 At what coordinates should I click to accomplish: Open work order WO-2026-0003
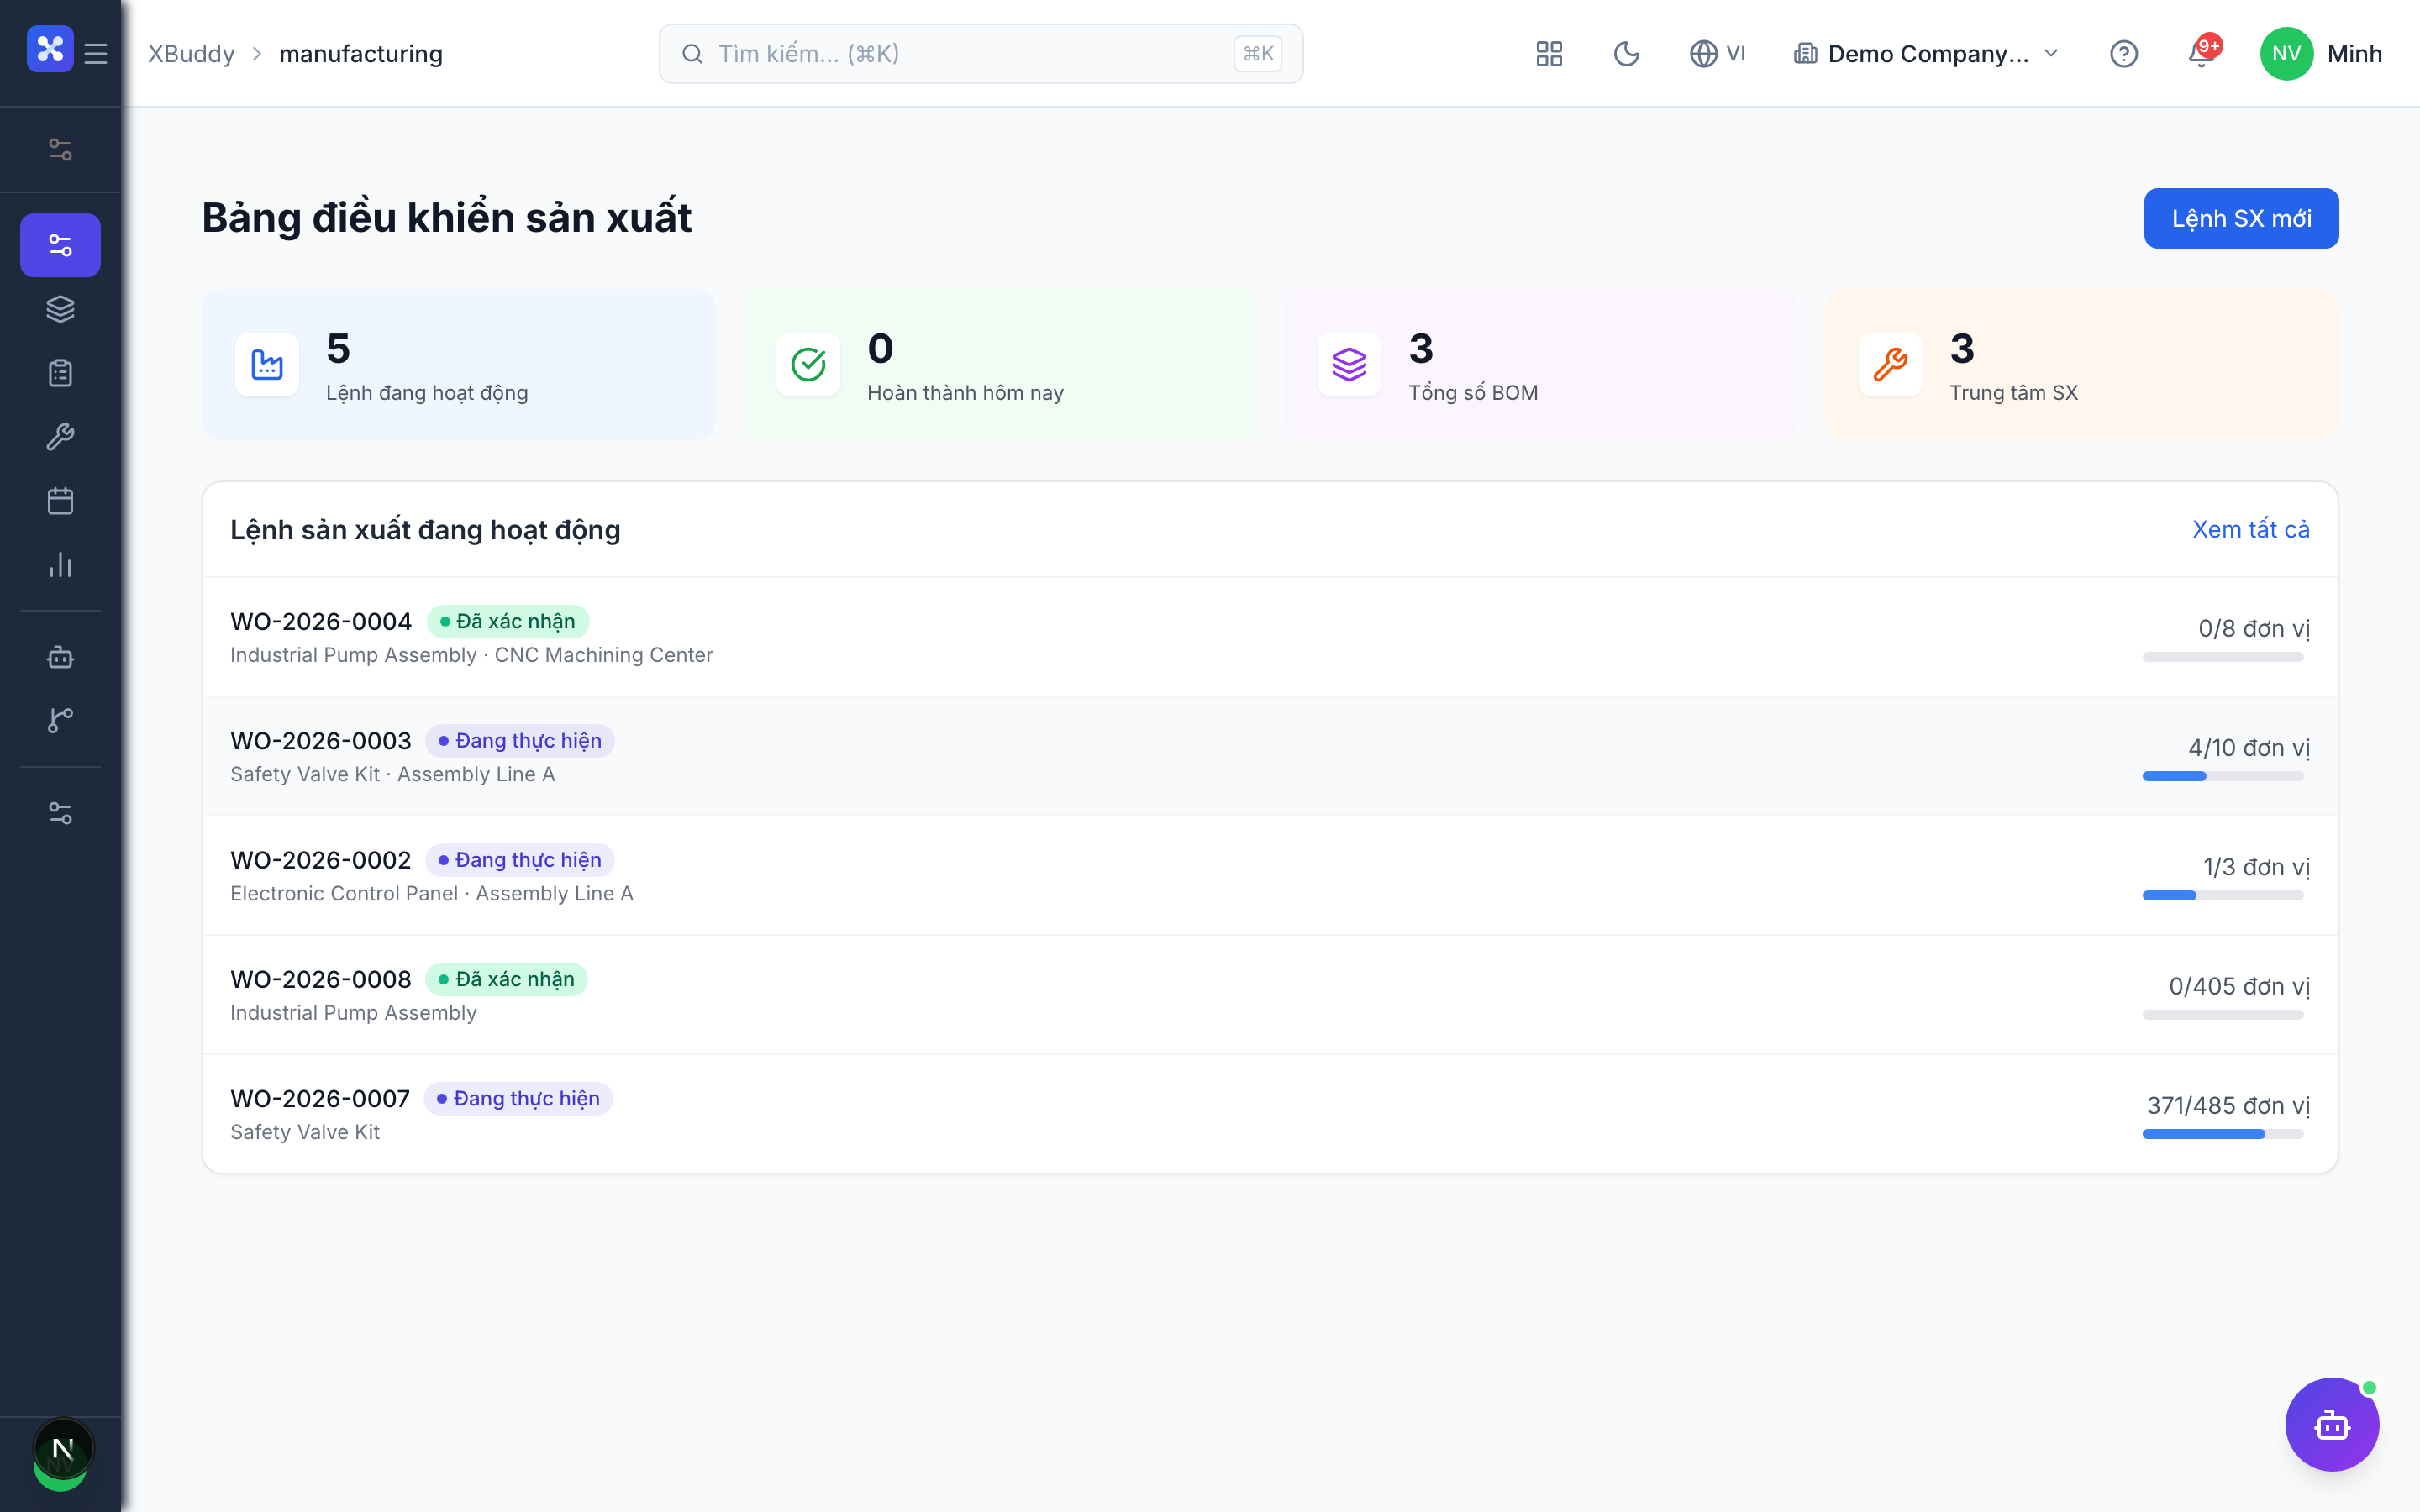1270,756
